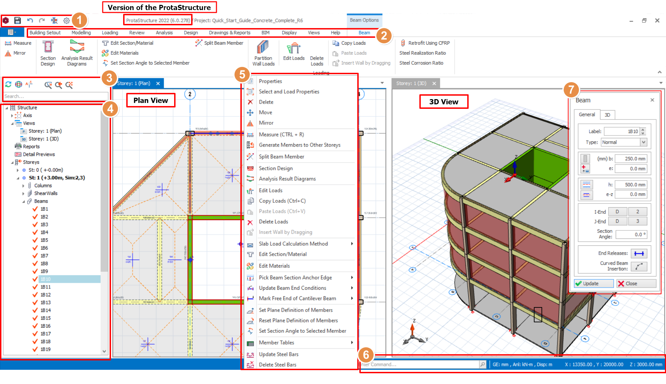Select Edit Materials in context menu
Screen dimensions: 666x384
pos(274,266)
